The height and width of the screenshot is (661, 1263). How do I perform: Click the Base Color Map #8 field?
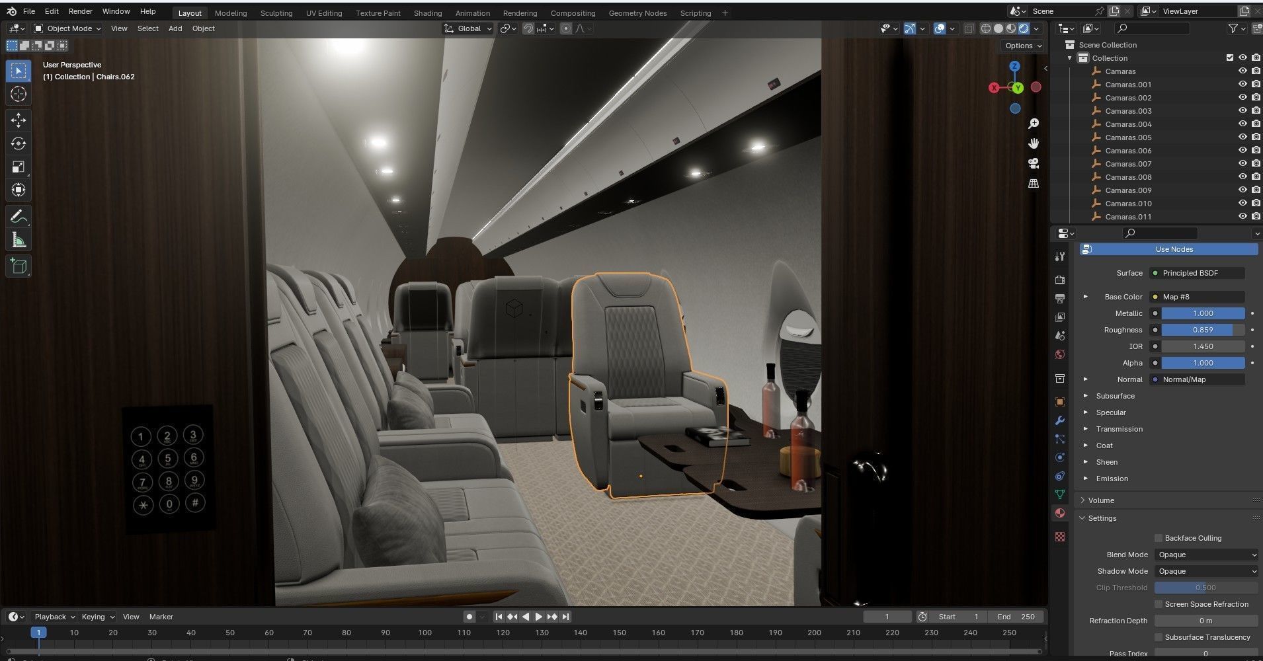[x=1198, y=297]
